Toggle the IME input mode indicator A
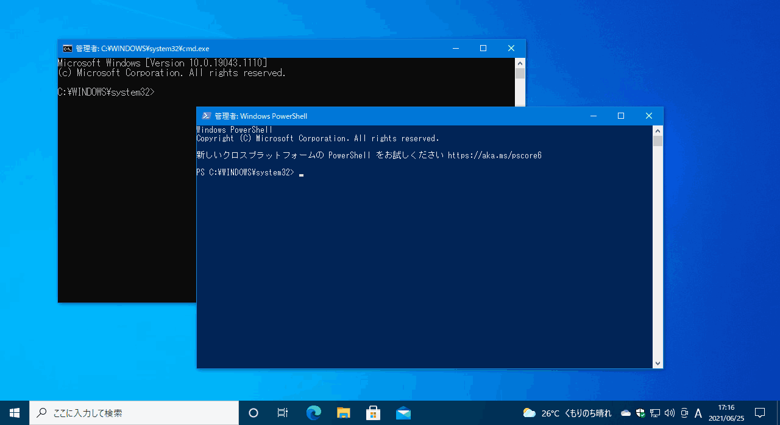The image size is (780, 425). click(698, 413)
